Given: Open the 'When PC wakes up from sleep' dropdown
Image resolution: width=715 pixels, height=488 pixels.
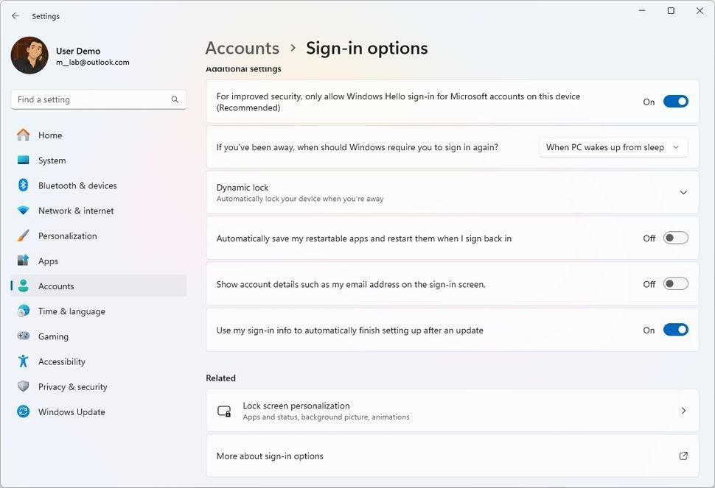Looking at the screenshot, I should (613, 147).
